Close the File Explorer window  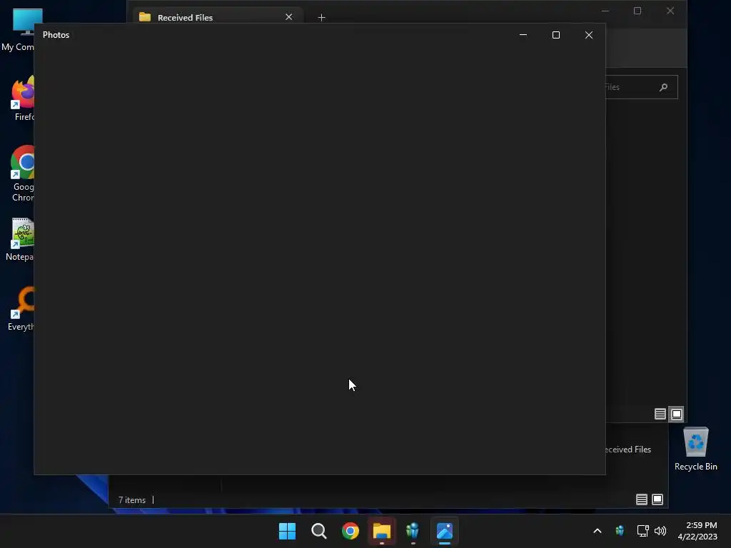click(670, 11)
